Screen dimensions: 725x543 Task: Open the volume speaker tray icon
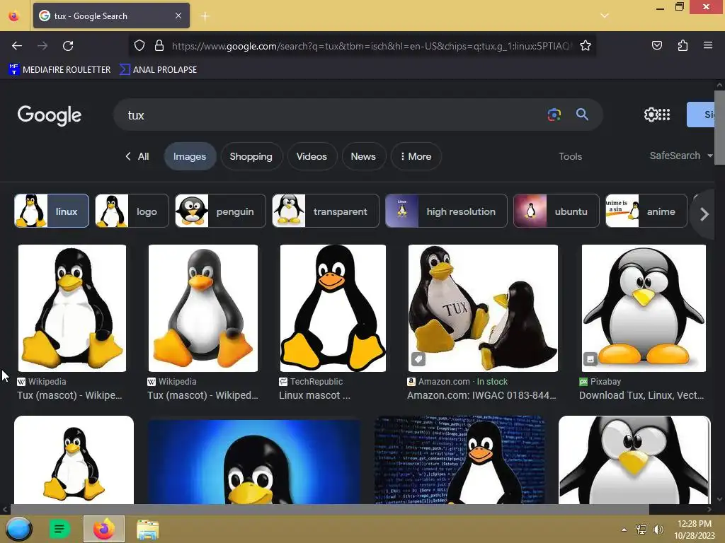coord(658,530)
